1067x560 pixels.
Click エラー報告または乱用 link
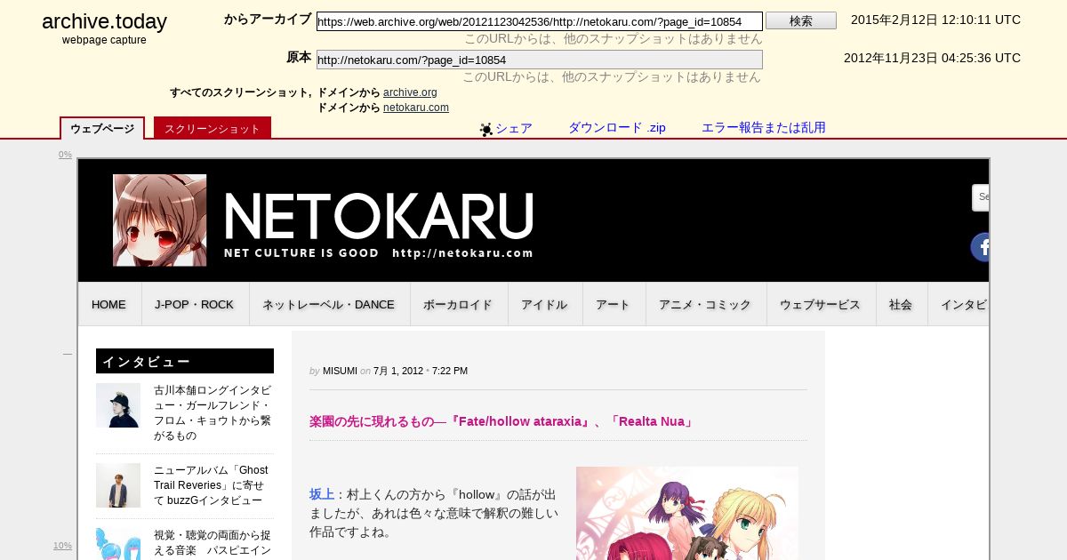coord(764,128)
